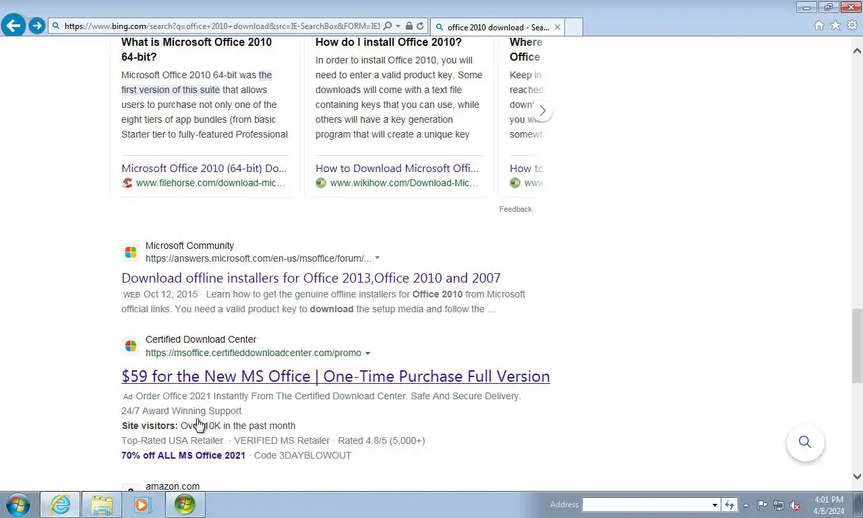This screenshot has height=518, width=863.
Task: Refresh the page using the reload icon
Action: click(420, 26)
